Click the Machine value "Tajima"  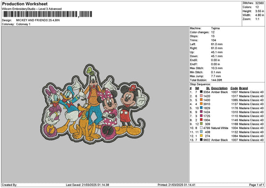click(215, 28)
